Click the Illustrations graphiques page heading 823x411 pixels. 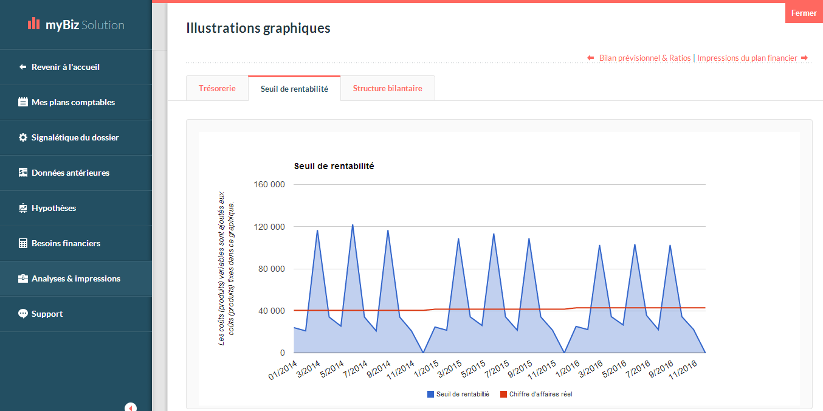point(258,28)
